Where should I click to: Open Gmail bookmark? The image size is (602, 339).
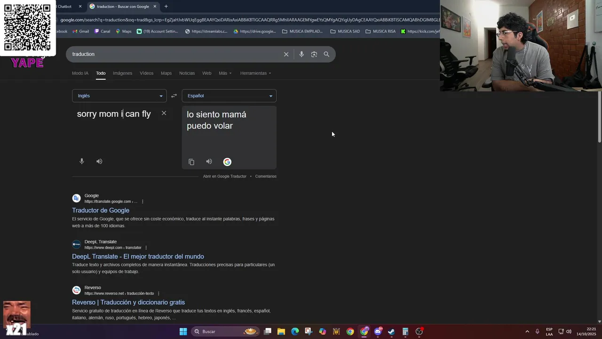coord(80,32)
